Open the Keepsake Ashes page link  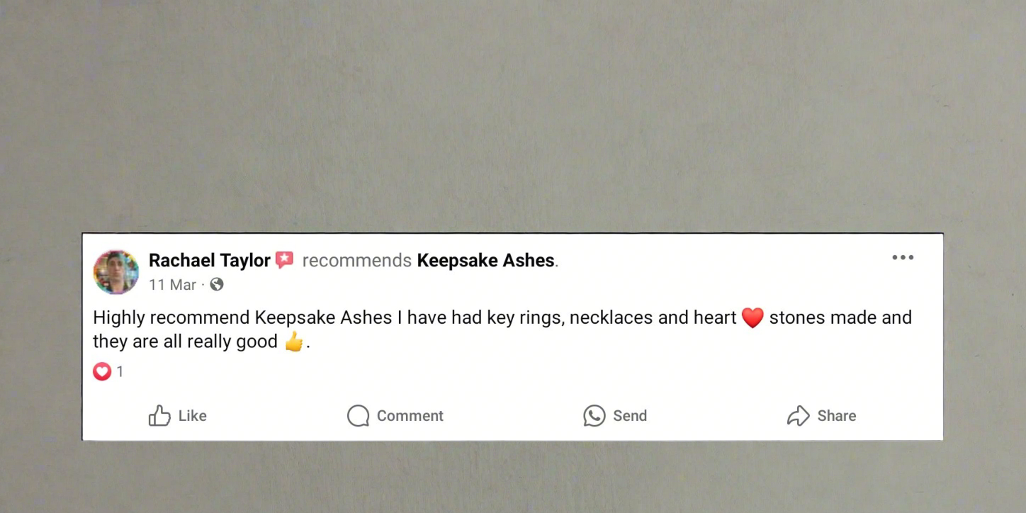click(485, 261)
